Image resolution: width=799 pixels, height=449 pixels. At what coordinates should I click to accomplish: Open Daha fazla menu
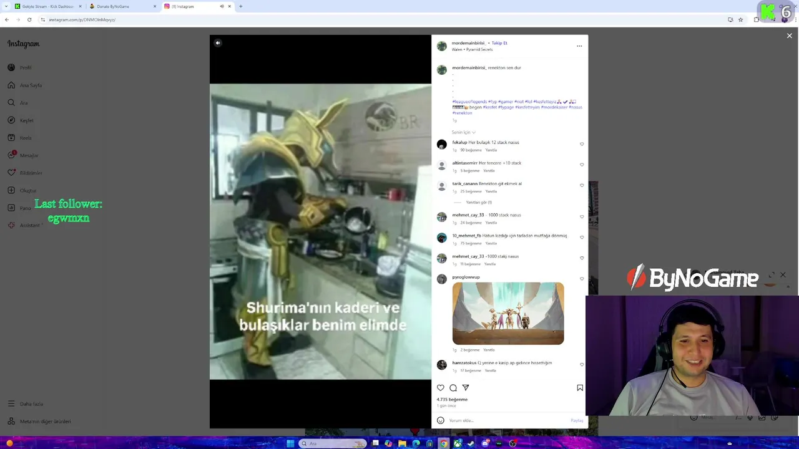[26, 403]
